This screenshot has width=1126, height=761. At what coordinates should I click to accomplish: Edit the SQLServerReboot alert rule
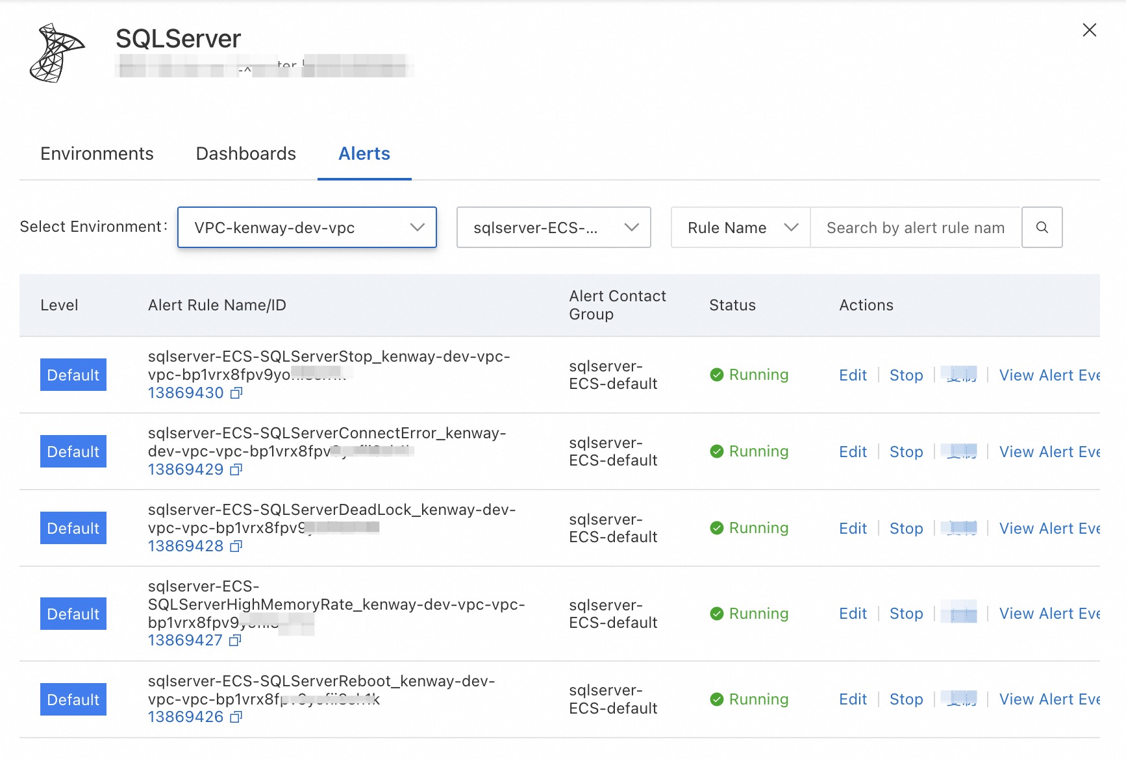[853, 699]
